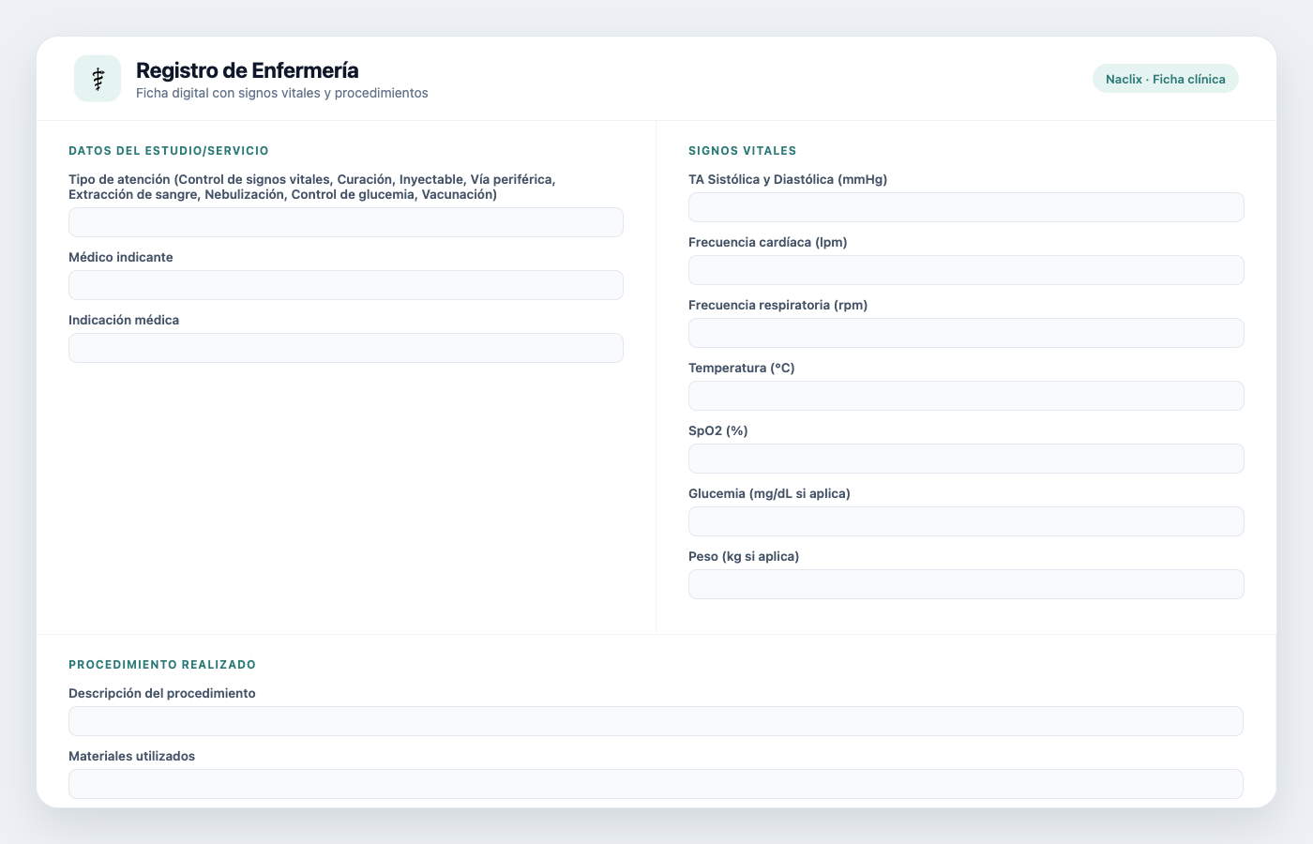The image size is (1313, 844).
Task: Click the DATOS DEL ESTUDIO/SERVICIO heading
Action: (x=169, y=151)
